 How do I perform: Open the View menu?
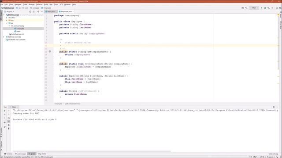(11, 4)
